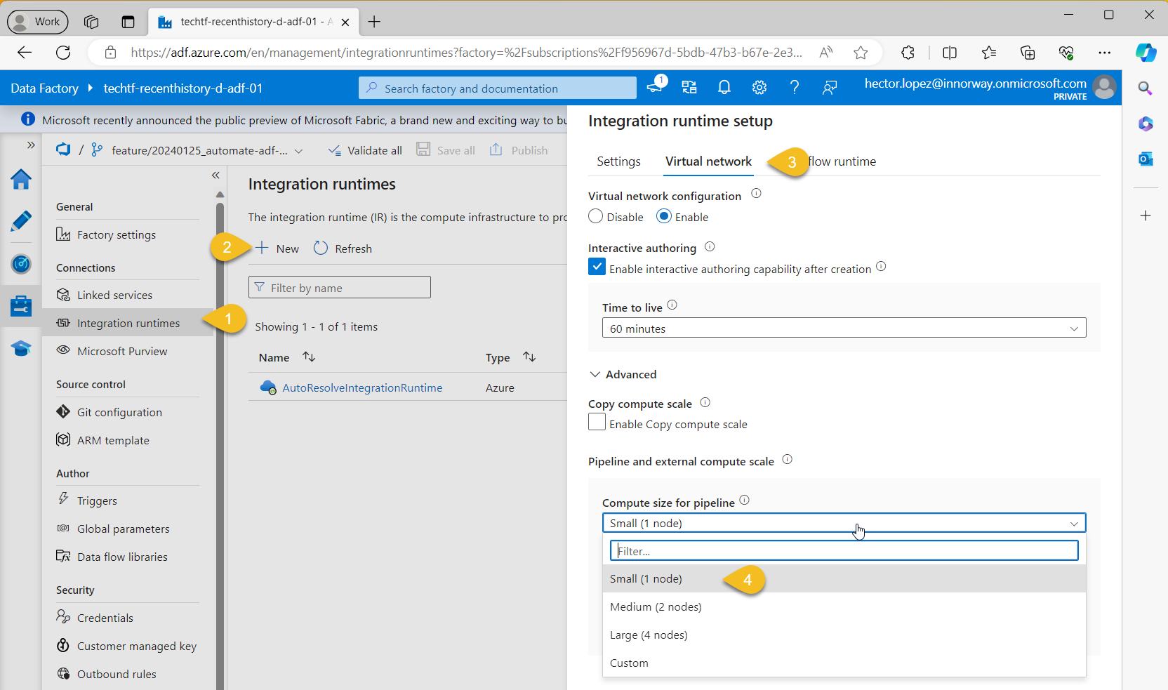Screen dimensions: 1168x690
Task: Open the Help question mark icon
Action: click(x=795, y=87)
